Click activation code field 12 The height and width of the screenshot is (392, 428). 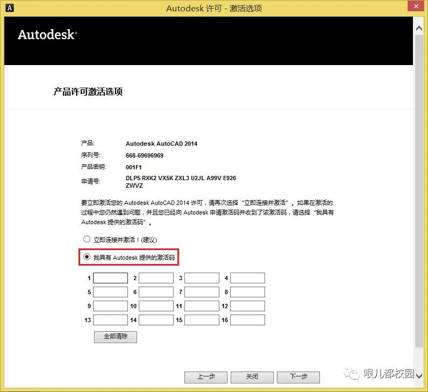[x=247, y=306]
